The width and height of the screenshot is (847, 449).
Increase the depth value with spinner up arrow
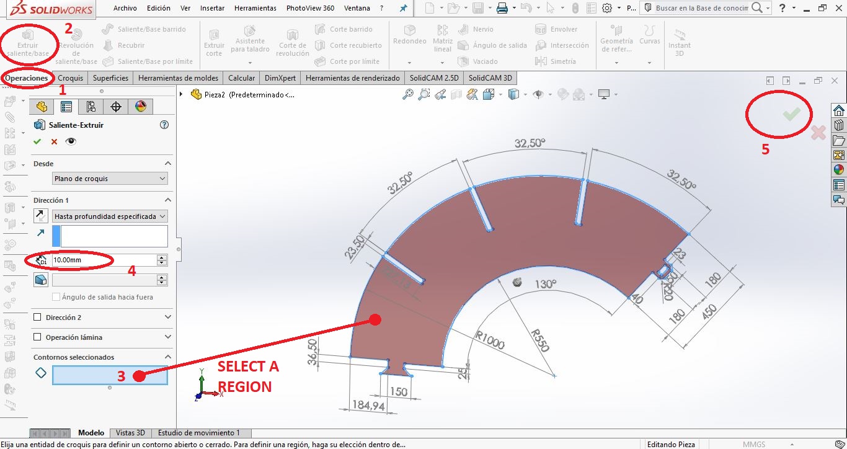click(x=162, y=257)
